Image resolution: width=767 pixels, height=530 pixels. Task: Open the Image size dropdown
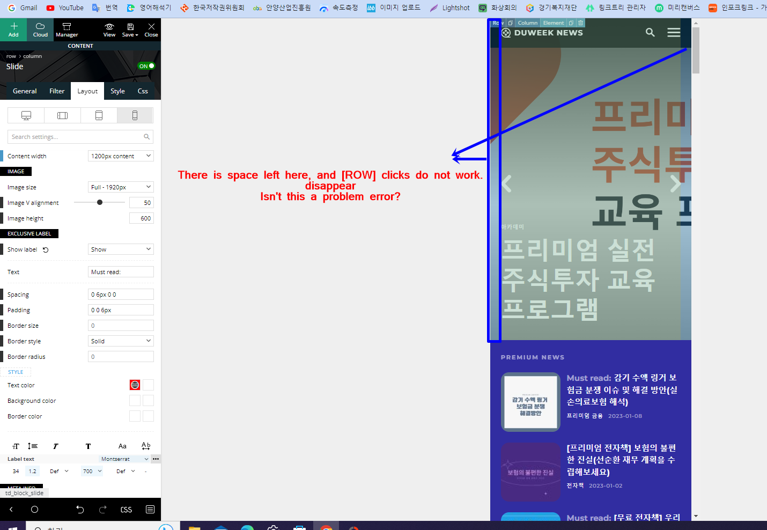(121, 187)
